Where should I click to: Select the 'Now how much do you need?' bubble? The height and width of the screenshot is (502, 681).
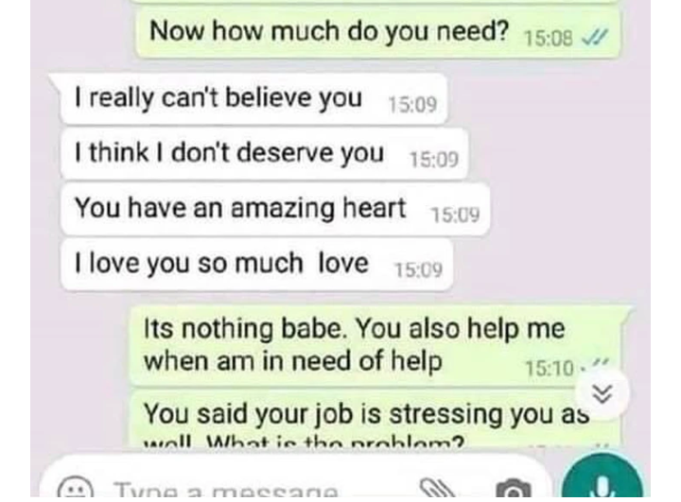coord(377,32)
